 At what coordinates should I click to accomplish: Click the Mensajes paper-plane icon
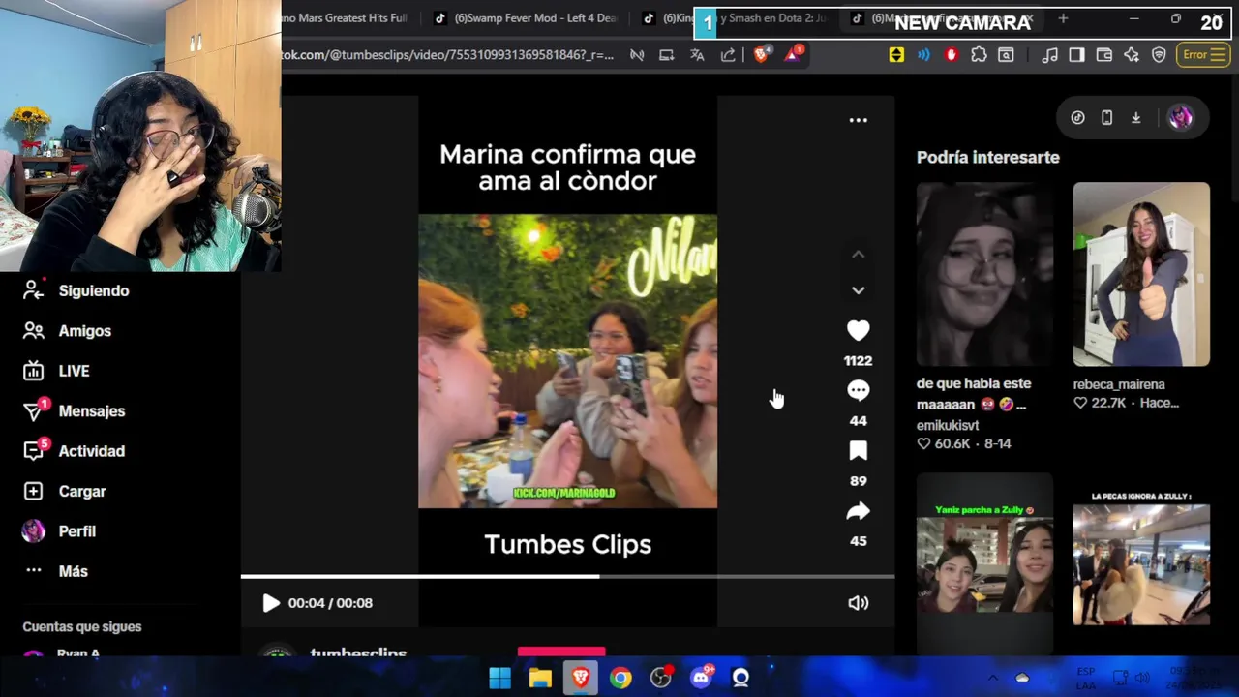coord(33,411)
